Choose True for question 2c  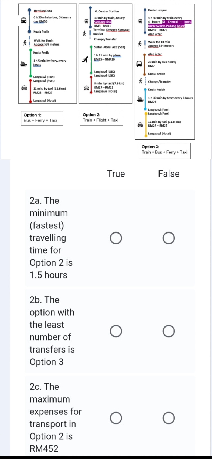tap(116, 418)
